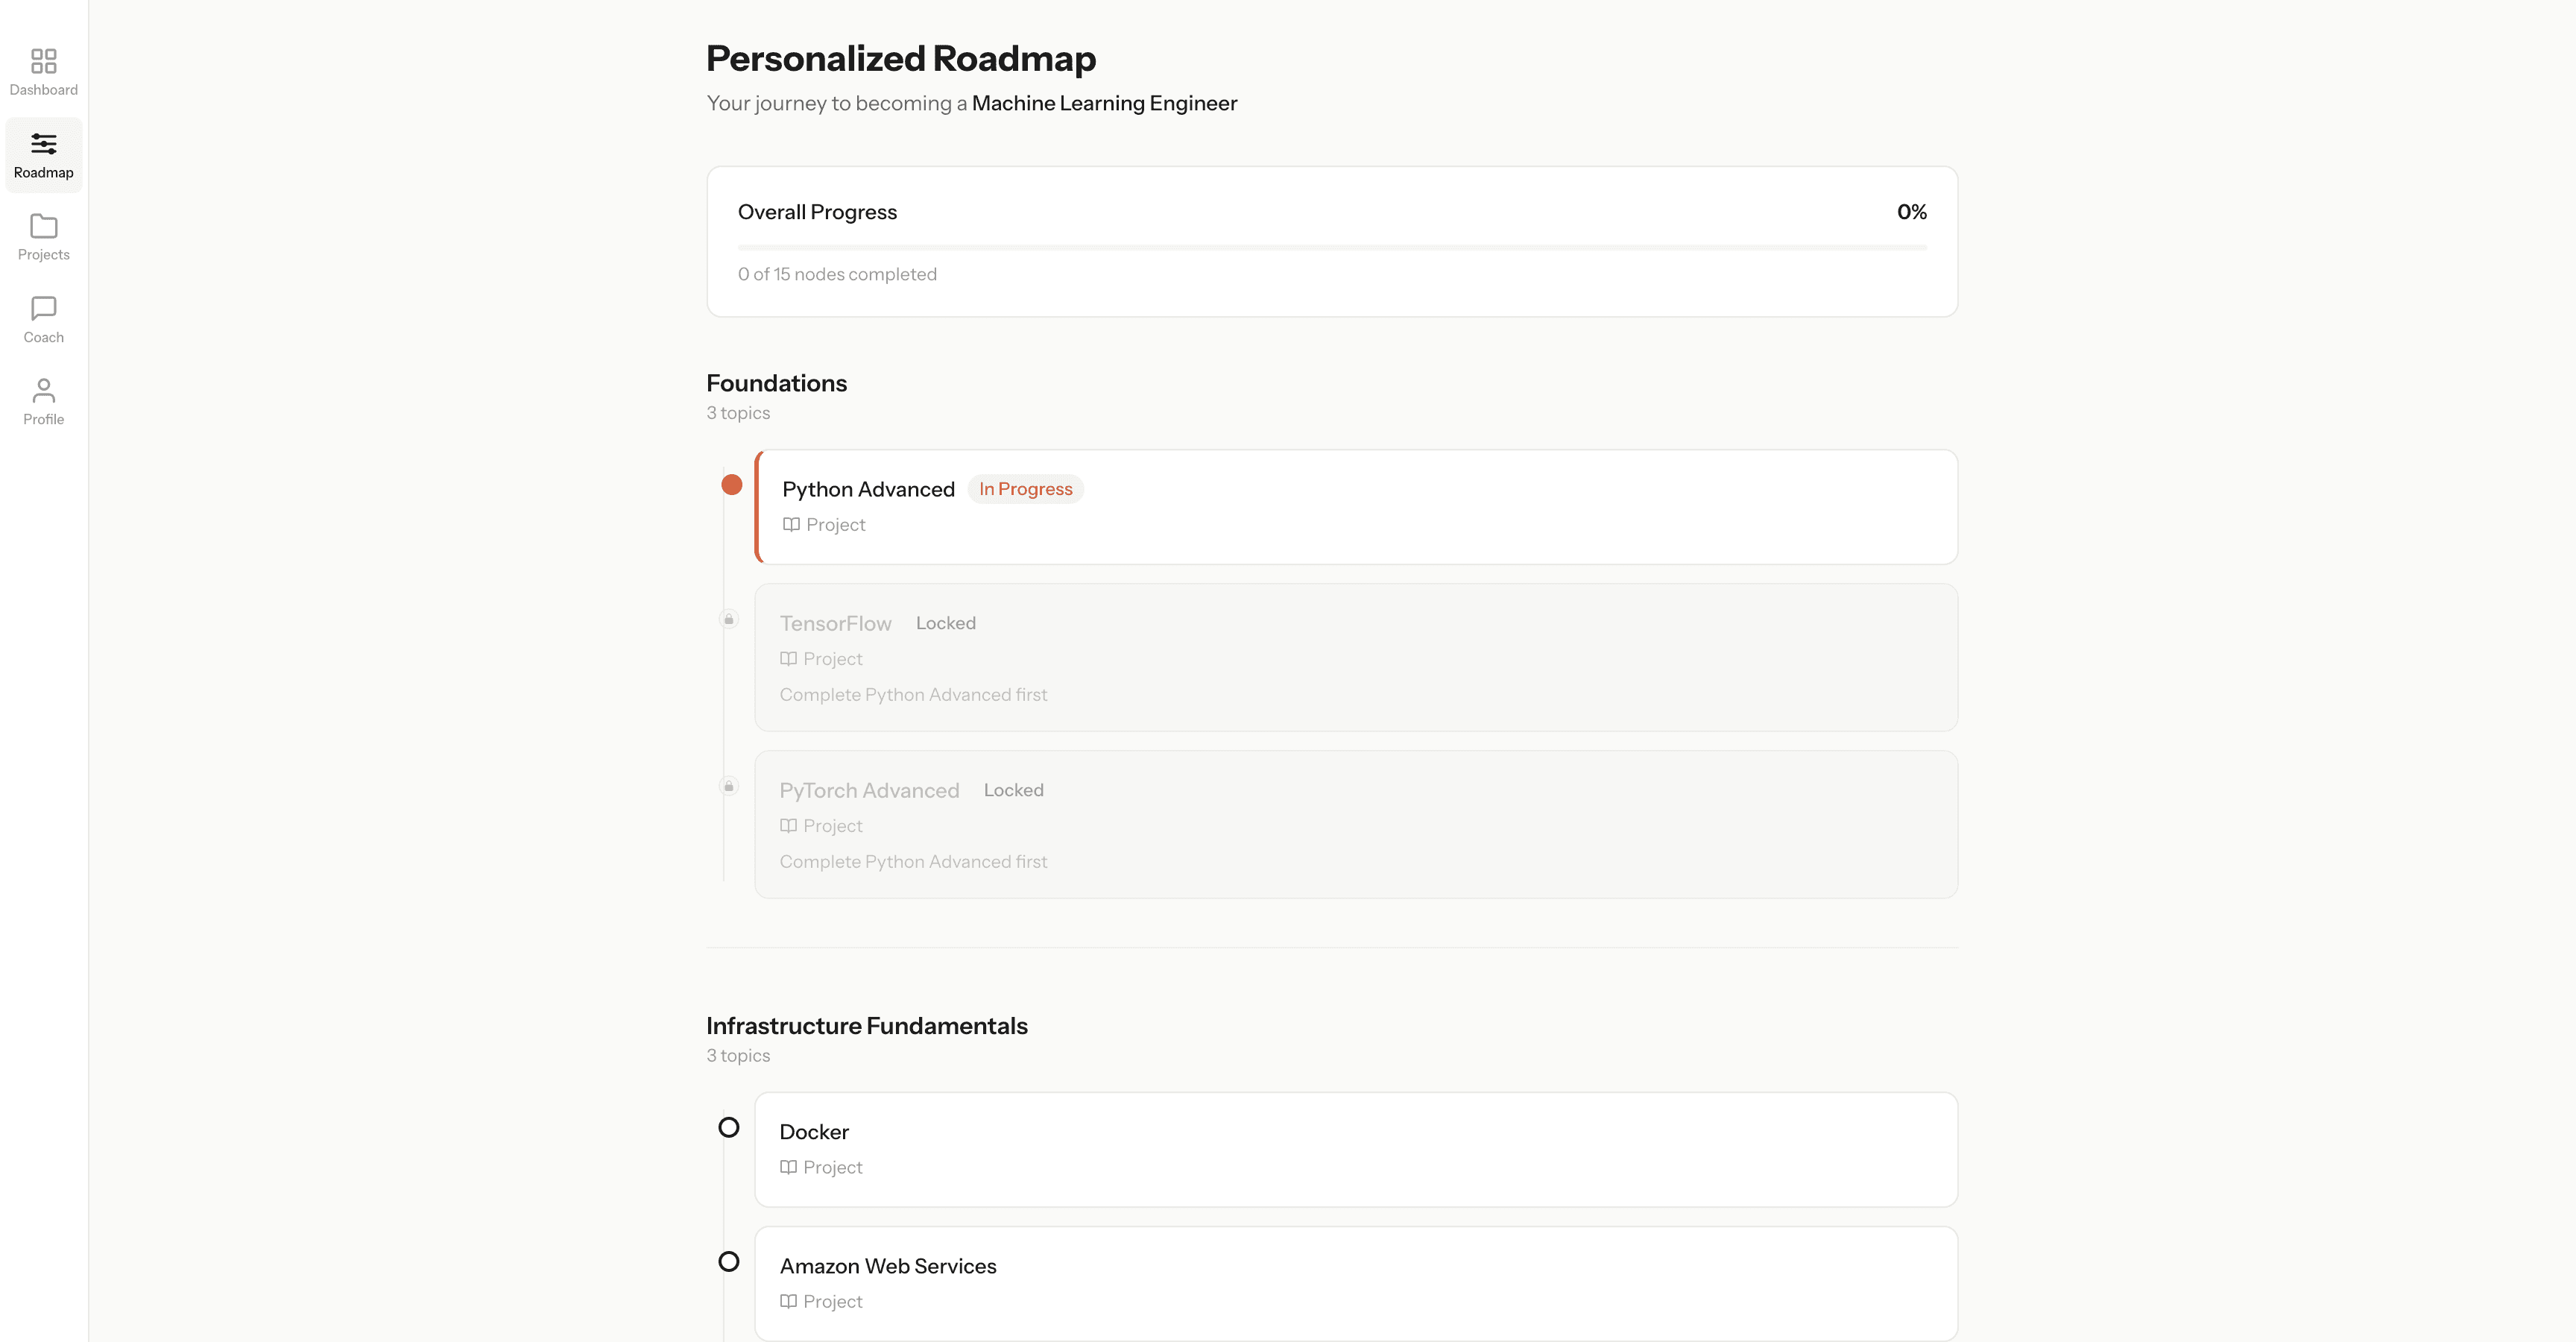Select the Profile person icon
Viewport: 2576px width, 1342px height.
click(43, 391)
